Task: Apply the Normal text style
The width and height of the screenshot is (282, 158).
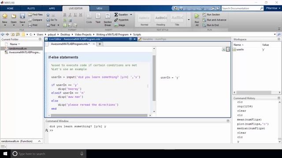Action: (144, 20)
